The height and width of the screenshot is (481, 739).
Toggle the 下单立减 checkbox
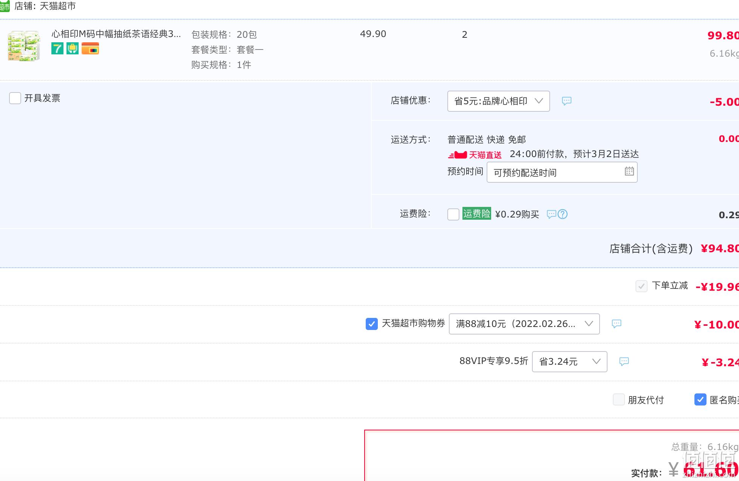coord(641,286)
